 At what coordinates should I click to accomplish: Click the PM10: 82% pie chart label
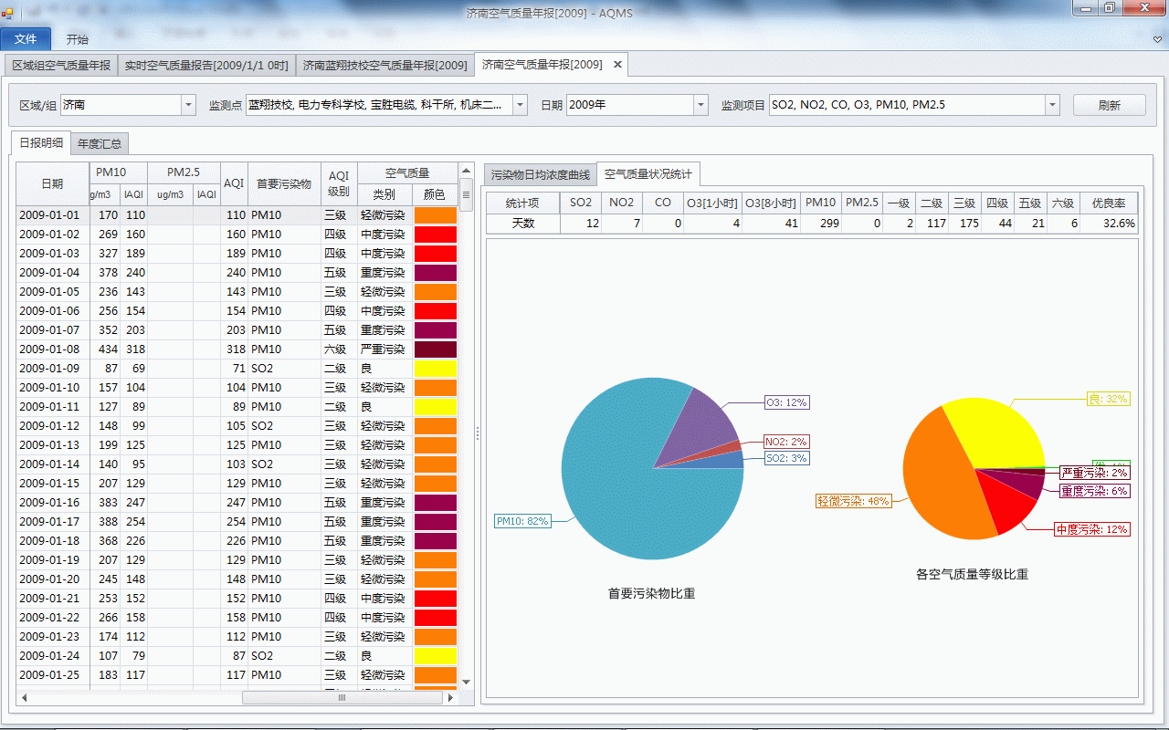(x=522, y=521)
